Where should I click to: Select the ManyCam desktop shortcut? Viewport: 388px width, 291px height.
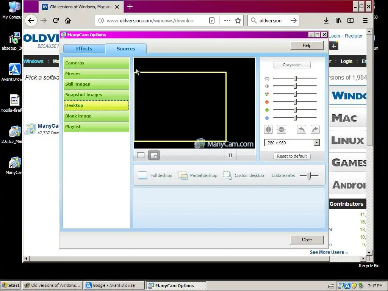(x=14, y=166)
